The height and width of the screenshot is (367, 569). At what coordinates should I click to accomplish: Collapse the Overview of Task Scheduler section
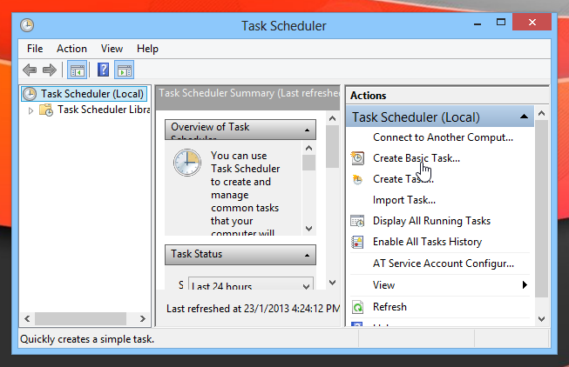pos(308,129)
